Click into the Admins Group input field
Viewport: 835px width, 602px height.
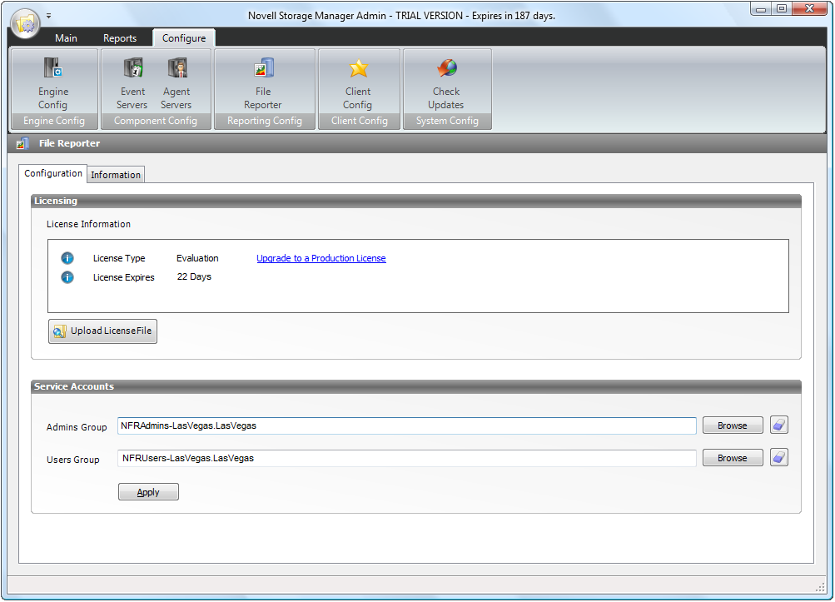tap(407, 425)
